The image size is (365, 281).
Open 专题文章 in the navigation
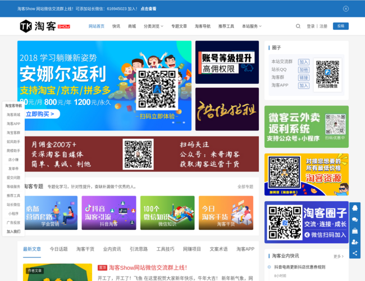click(179, 26)
